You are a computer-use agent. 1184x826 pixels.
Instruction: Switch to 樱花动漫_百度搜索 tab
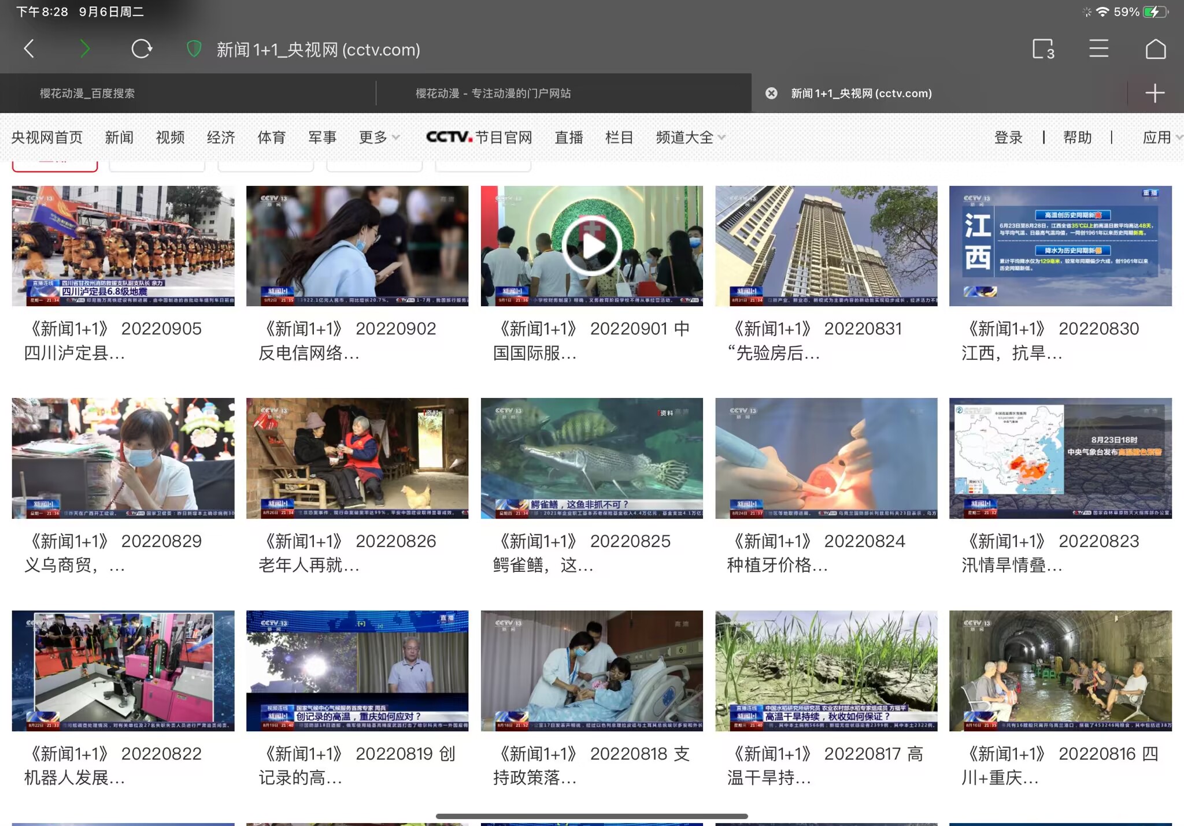coord(87,93)
